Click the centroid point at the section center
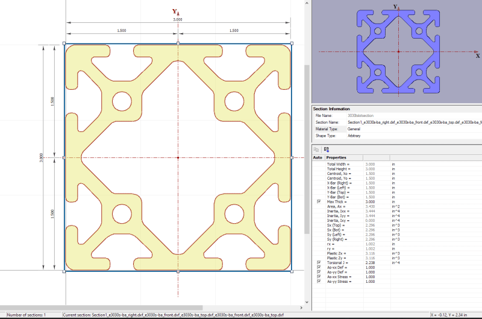The image size is (482, 319). (178, 157)
